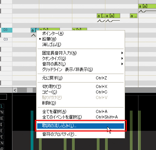Choose 切り取り(T) cut entry
156x150 pixels.
(81, 87)
